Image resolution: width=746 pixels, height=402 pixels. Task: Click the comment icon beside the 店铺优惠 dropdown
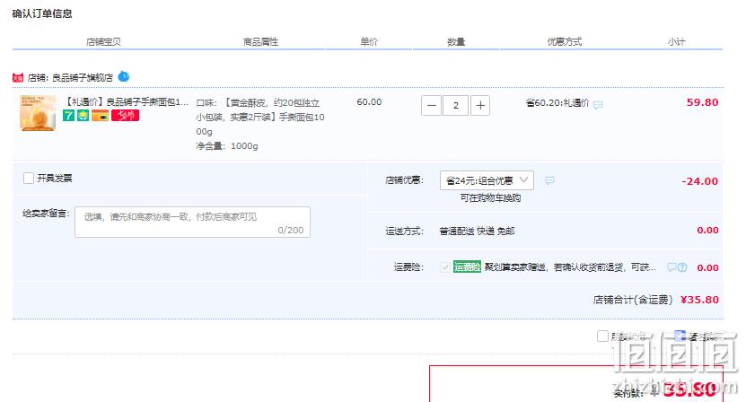click(549, 180)
